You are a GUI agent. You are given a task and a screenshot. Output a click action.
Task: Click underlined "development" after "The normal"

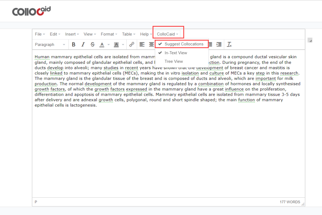(98, 84)
